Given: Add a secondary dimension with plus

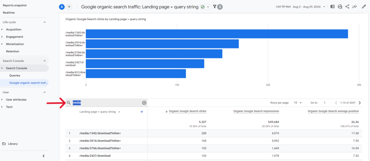Looking at the screenshot, I should pyautogui.click(x=142, y=112).
